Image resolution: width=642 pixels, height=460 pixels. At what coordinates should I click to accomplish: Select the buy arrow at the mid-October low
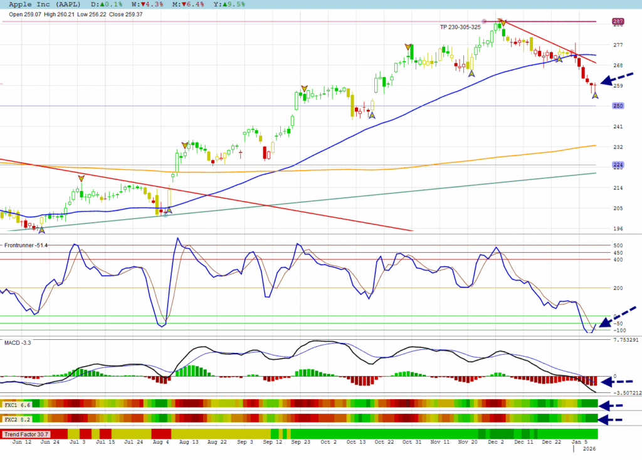(x=371, y=115)
